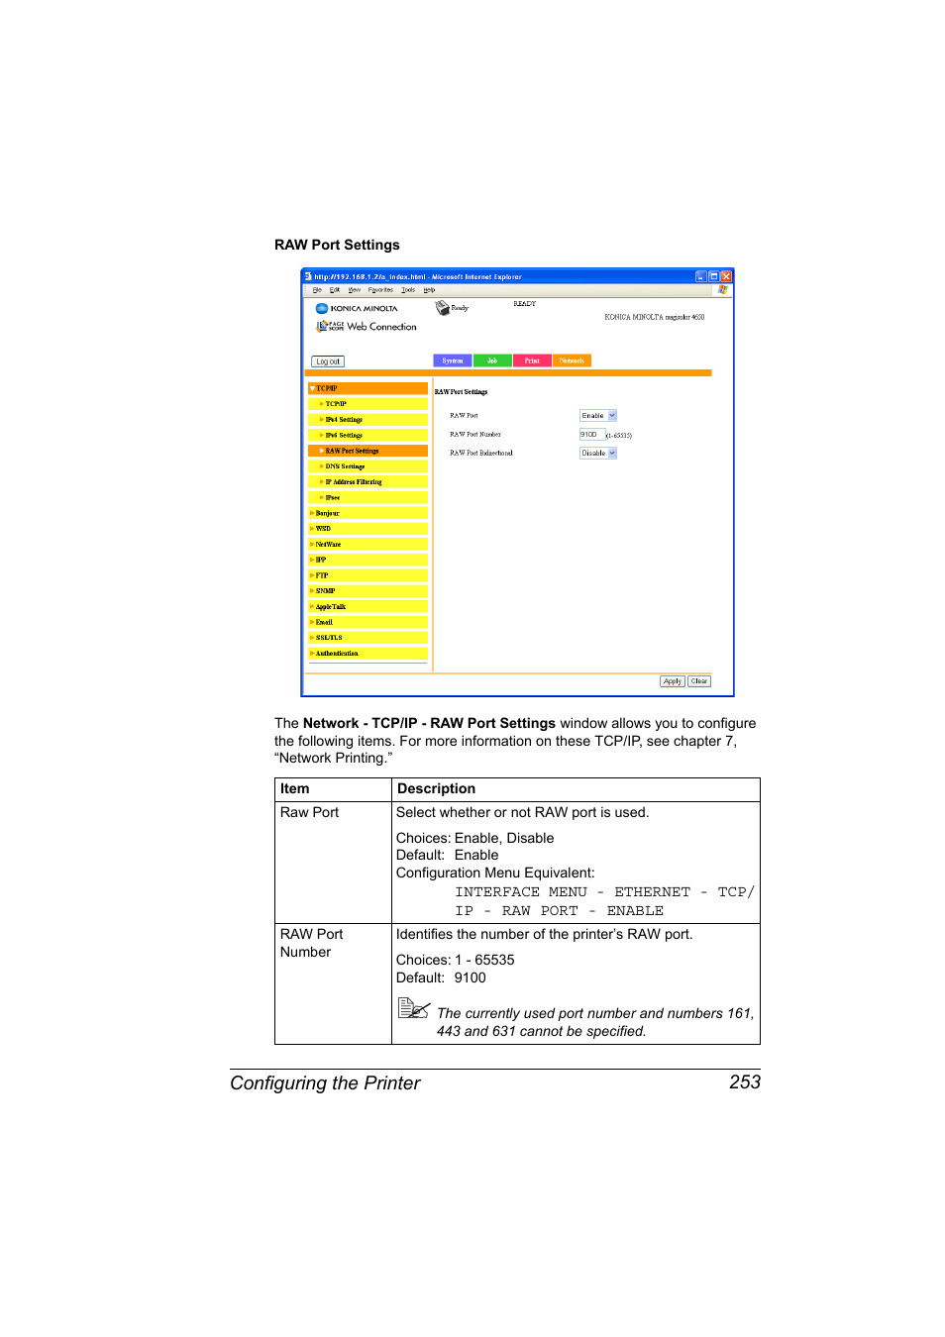Open IPv6 Settings in sidebar
The height and width of the screenshot is (1337, 945).
(x=367, y=435)
